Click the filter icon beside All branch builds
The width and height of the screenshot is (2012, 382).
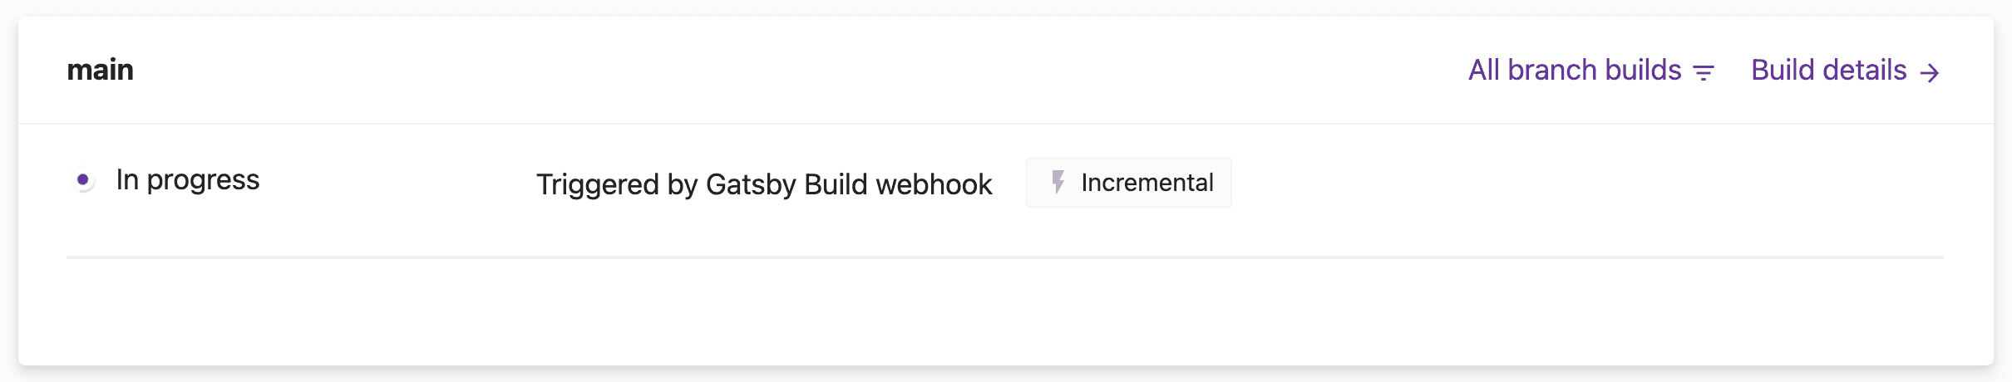(1704, 73)
